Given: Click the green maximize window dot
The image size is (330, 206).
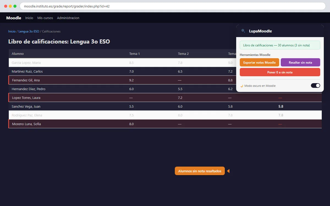Looking at the screenshot, I should pos(15,6).
